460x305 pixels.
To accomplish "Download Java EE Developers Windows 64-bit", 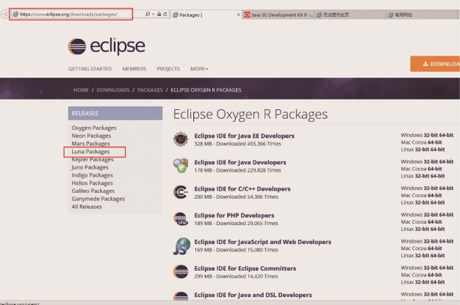I will point(446,135).
